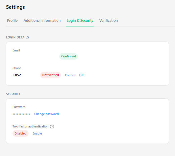Click the green Confirmed email badge

69,56
